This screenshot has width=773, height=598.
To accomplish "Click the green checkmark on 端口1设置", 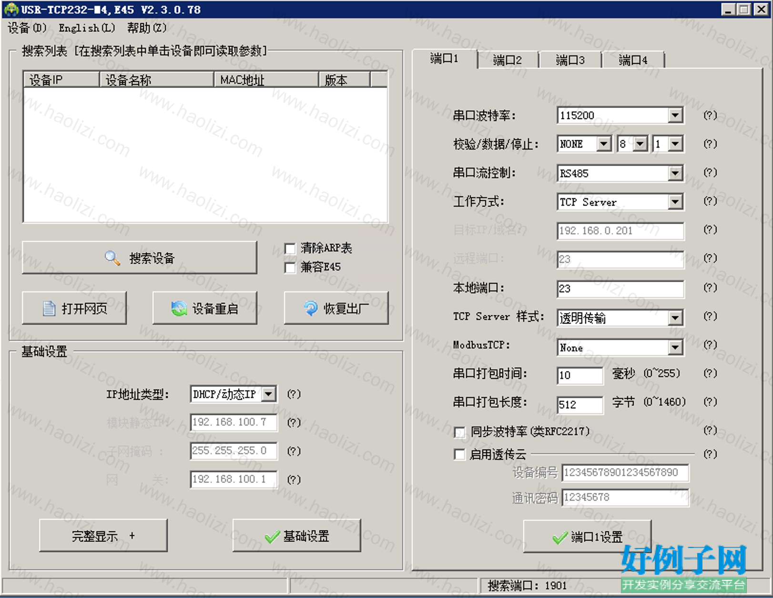I will pos(560,538).
